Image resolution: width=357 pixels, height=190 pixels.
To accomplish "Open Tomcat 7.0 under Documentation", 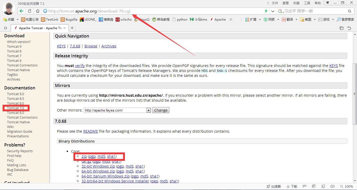I will pos(15,108).
